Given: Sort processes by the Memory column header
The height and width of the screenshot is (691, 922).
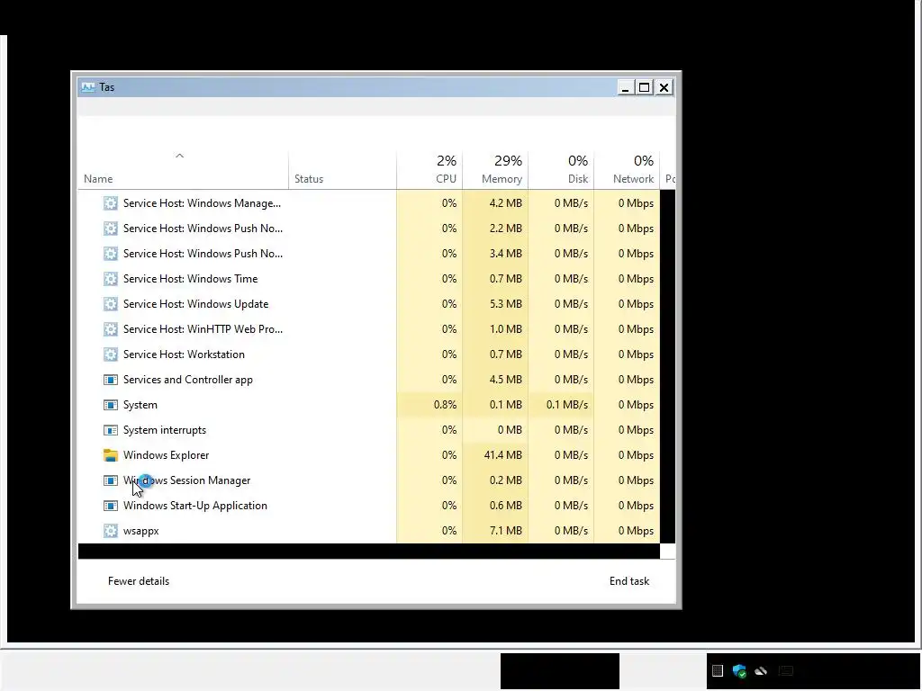Looking at the screenshot, I should [x=502, y=179].
